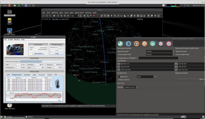Toggle solar system display icon
205x119 pixels.
pyautogui.click(x=108, y=16)
